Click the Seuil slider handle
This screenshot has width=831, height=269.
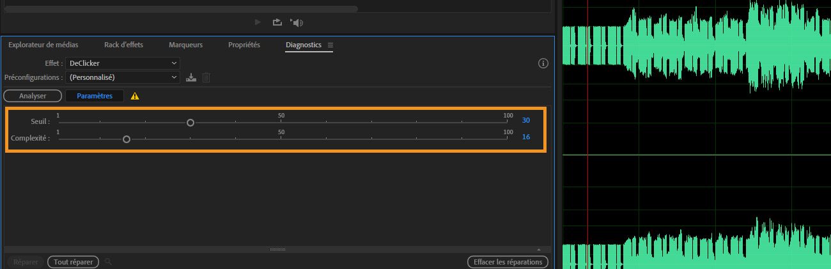190,122
